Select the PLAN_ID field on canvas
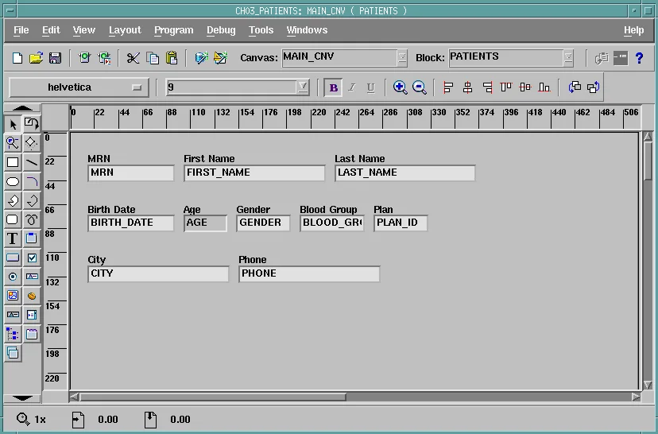Image resolution: width=658 pixels, height=434 pixels. [401, 223]
